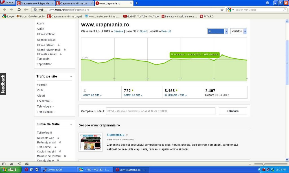This screenshot has width=289, height=173.
Task: Open the closed tabs trash icon
Action: tap(267, 3)
